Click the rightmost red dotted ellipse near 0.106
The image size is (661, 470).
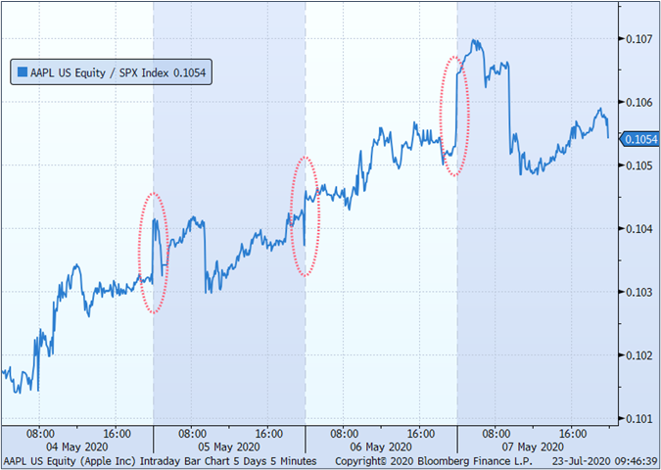coord(455,116)
